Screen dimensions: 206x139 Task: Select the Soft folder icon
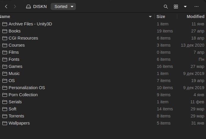click(5, 109)
